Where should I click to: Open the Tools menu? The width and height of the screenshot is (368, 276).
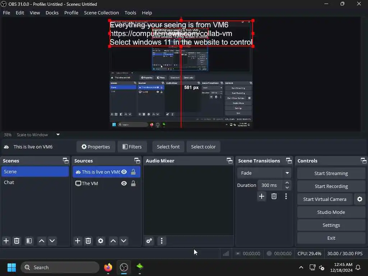(130, 13)
